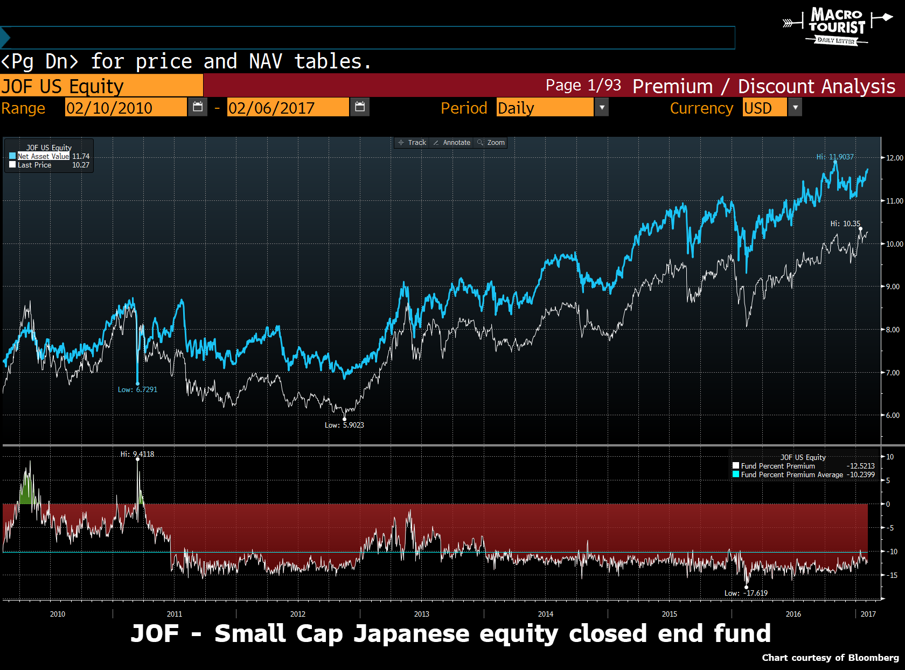Expand the Period dropdown arrow
The image size is (905, 670).
(602, 107)
